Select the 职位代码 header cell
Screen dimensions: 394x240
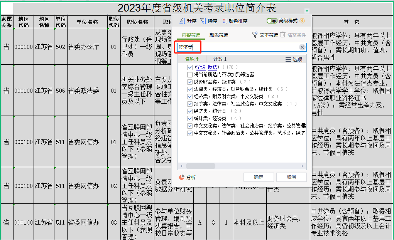coord(114,22)
